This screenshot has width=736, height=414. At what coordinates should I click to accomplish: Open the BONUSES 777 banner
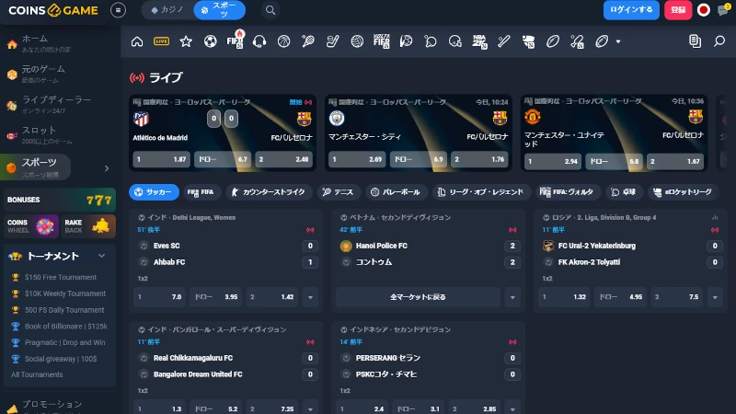(x=60, y=200)
